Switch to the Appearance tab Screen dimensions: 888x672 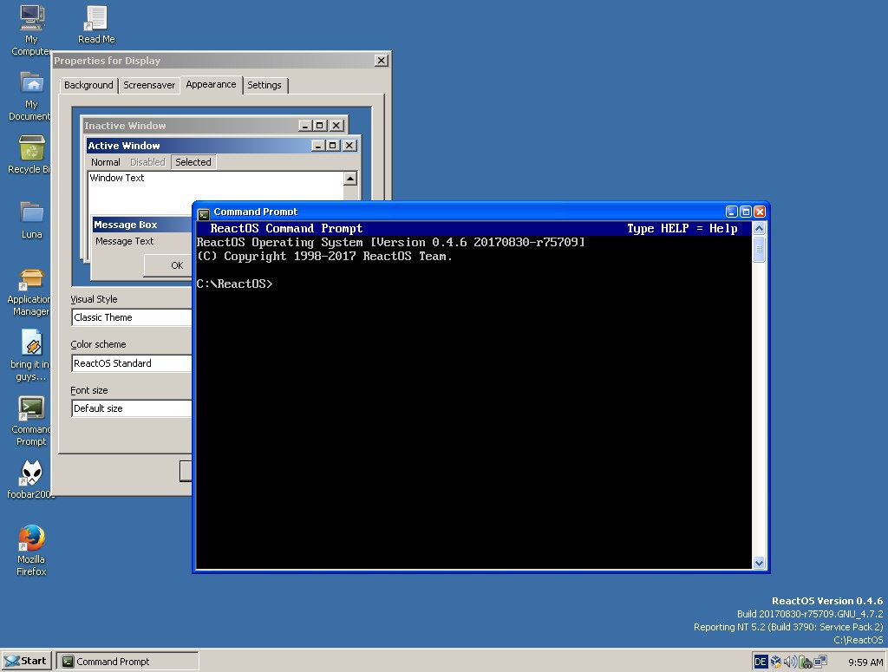coord(211,84)
